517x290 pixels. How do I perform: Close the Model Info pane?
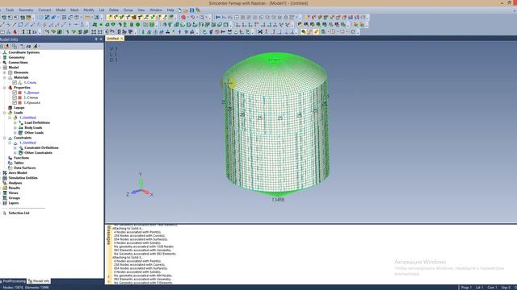point(101,39)
